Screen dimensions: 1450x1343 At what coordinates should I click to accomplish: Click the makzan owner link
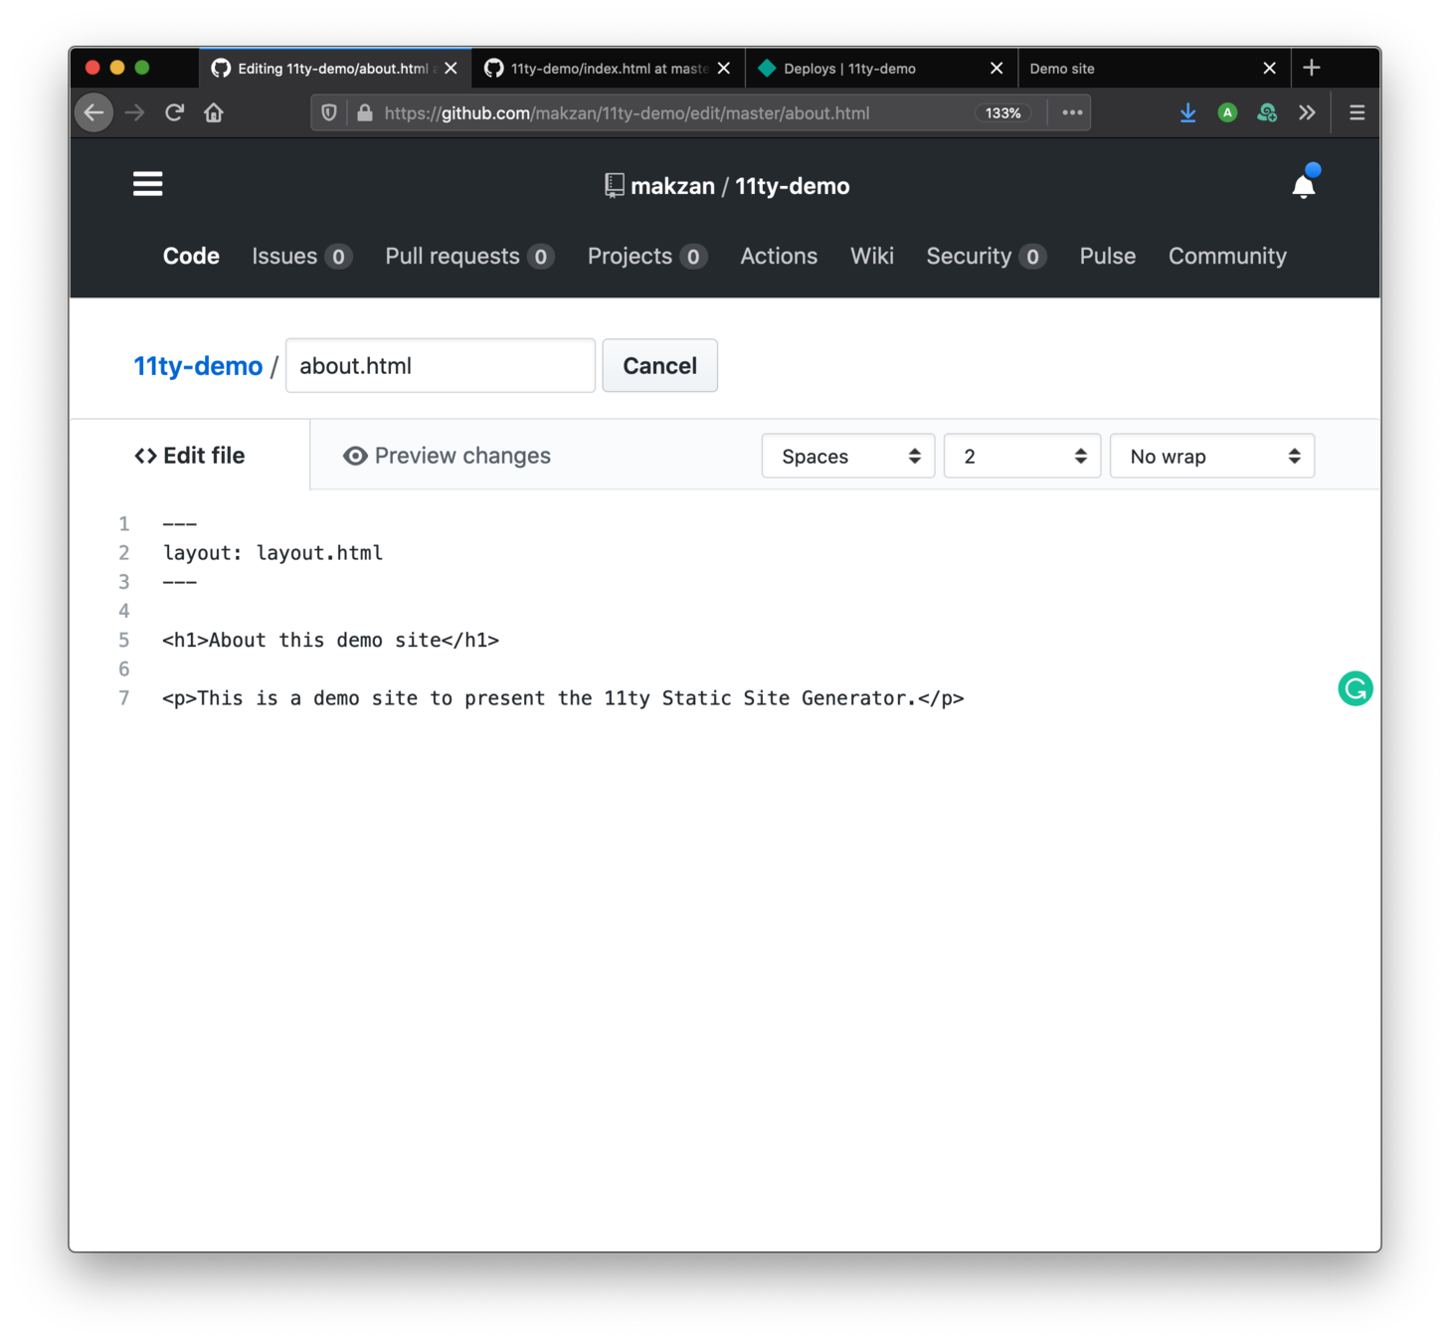[672, 186]
